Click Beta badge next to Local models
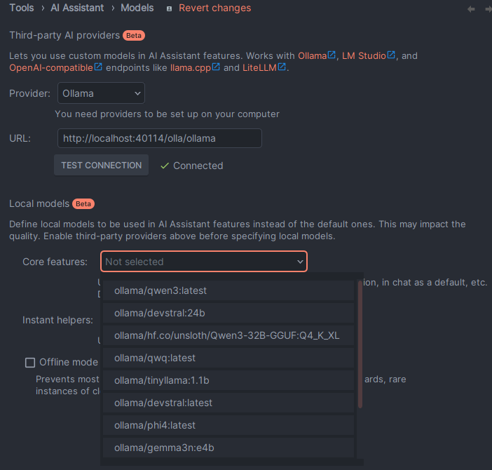This screenshot has width=492, height=470. 83,203
